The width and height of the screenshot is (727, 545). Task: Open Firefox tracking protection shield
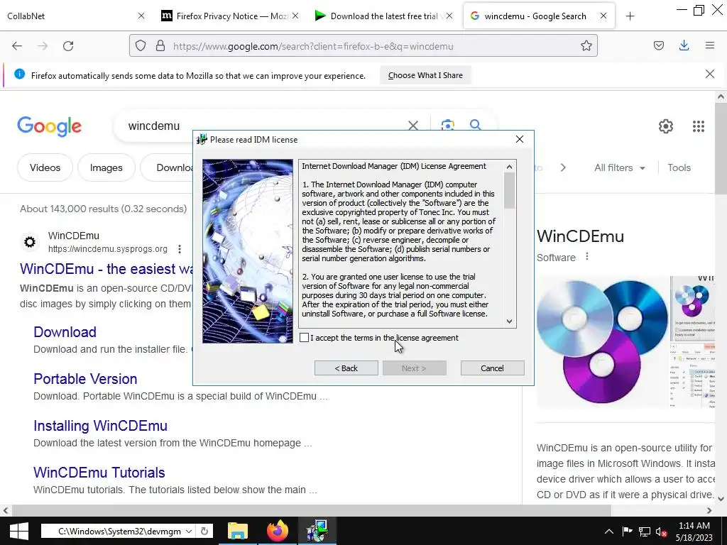(141, 46)
